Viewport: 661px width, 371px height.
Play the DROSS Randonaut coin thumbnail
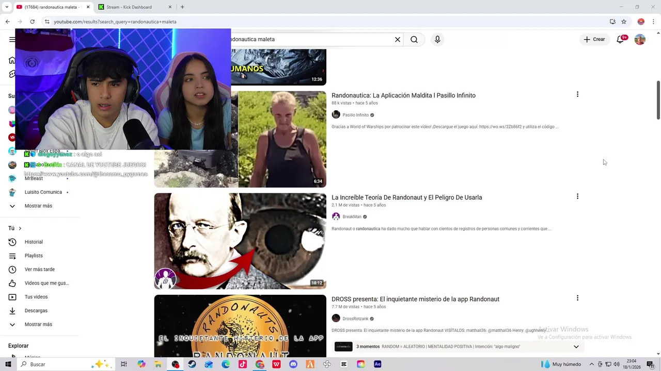[x=240, y=326]
